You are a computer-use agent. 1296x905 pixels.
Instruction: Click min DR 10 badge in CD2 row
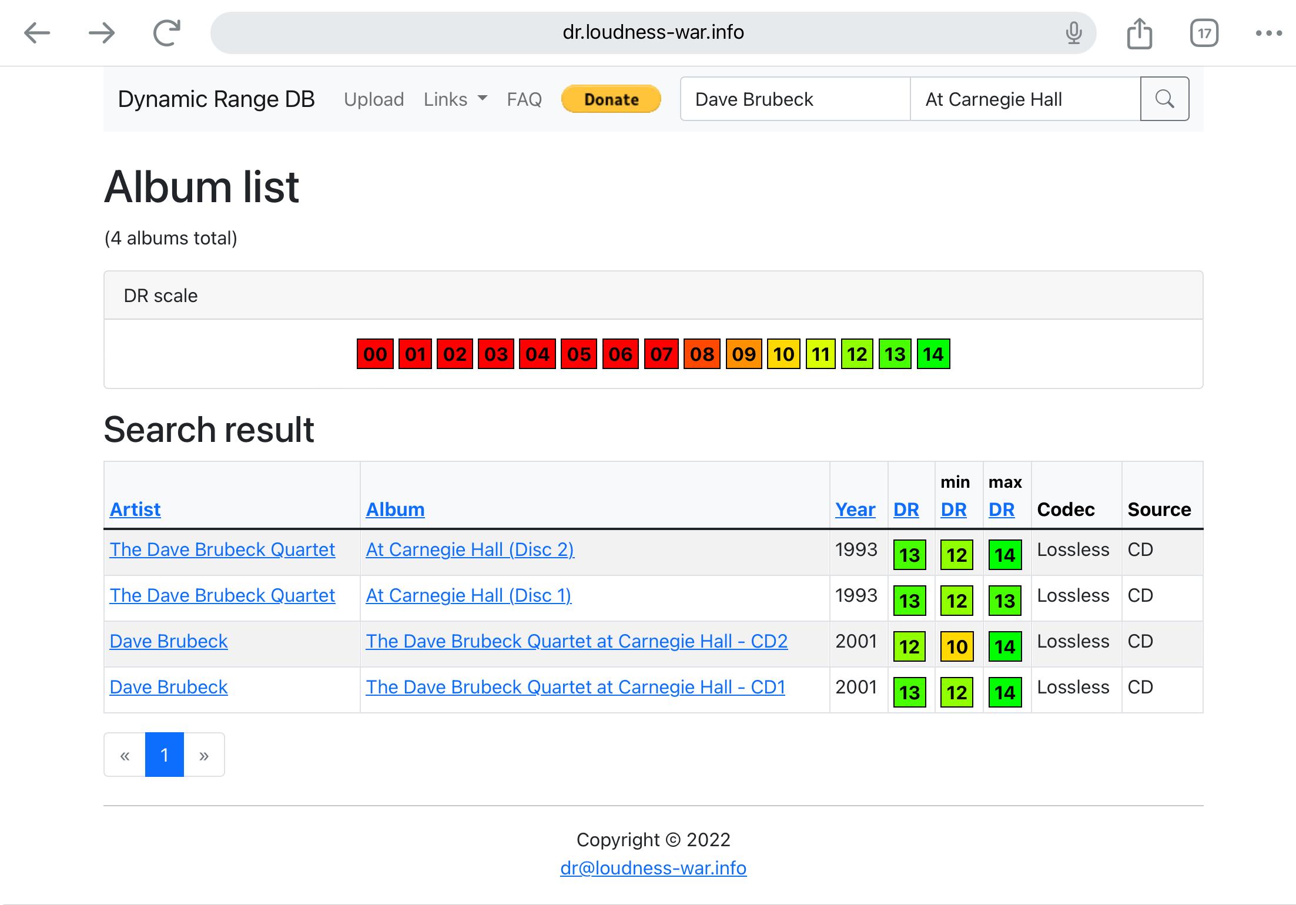click(957, 646)
